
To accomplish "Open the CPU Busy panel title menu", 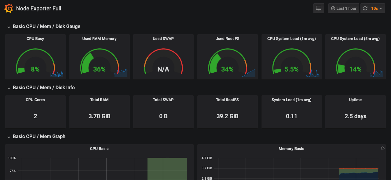I will pos(35,39).
